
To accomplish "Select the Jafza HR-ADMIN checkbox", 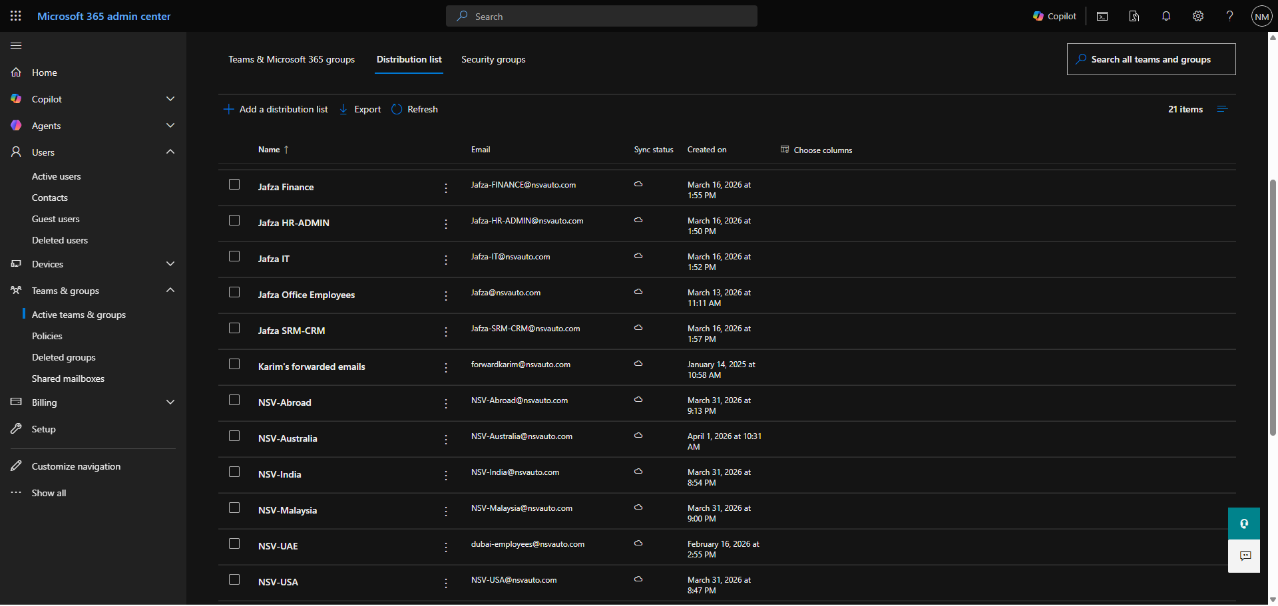I will coord(234,220).
